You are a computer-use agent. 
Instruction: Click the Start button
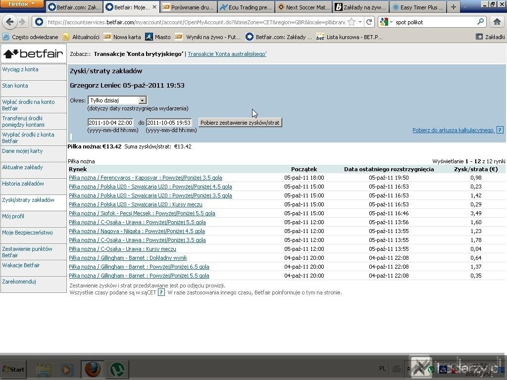coord(13,369)
